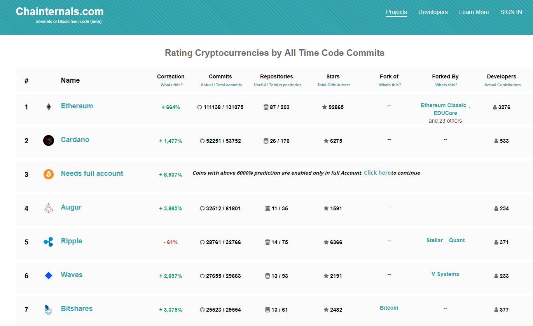Click the Chainternals.com site logo
This screenshot has height=326, width=533.
point(59,12)
